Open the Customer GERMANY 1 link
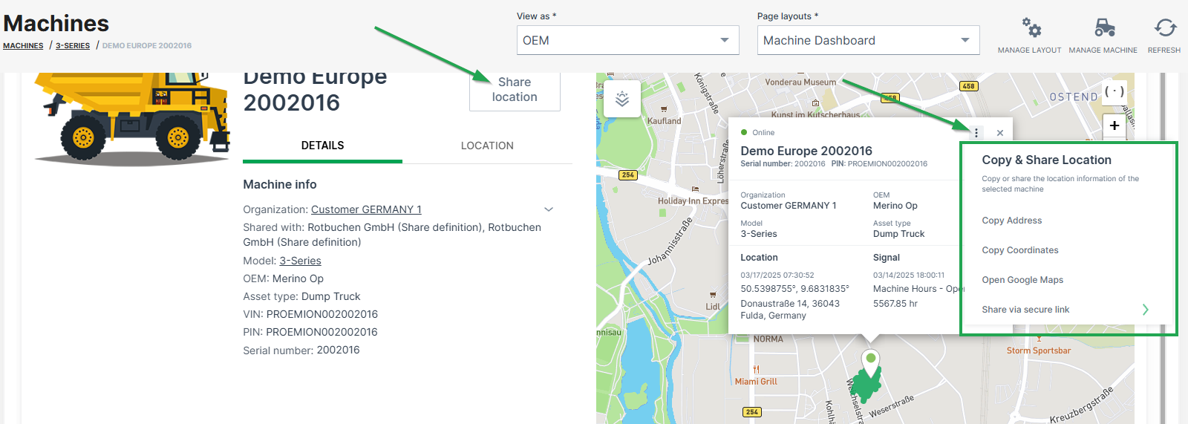The height and width of the screenshot is (424, 1188). point(366,209)
